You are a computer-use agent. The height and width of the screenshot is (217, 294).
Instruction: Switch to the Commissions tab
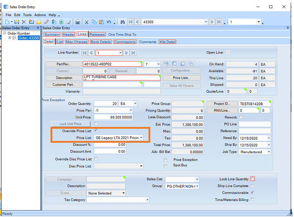point(125,42)
